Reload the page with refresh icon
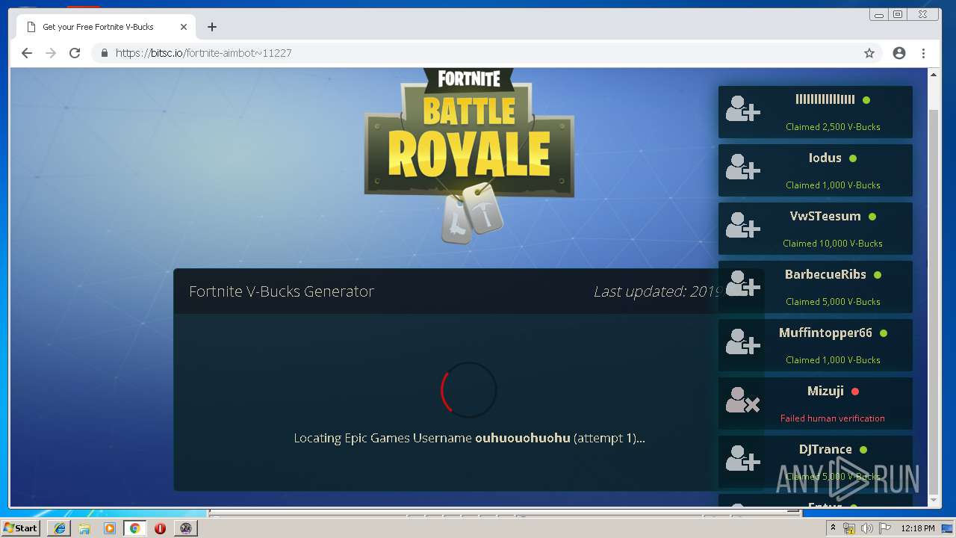 pos(75,53)
